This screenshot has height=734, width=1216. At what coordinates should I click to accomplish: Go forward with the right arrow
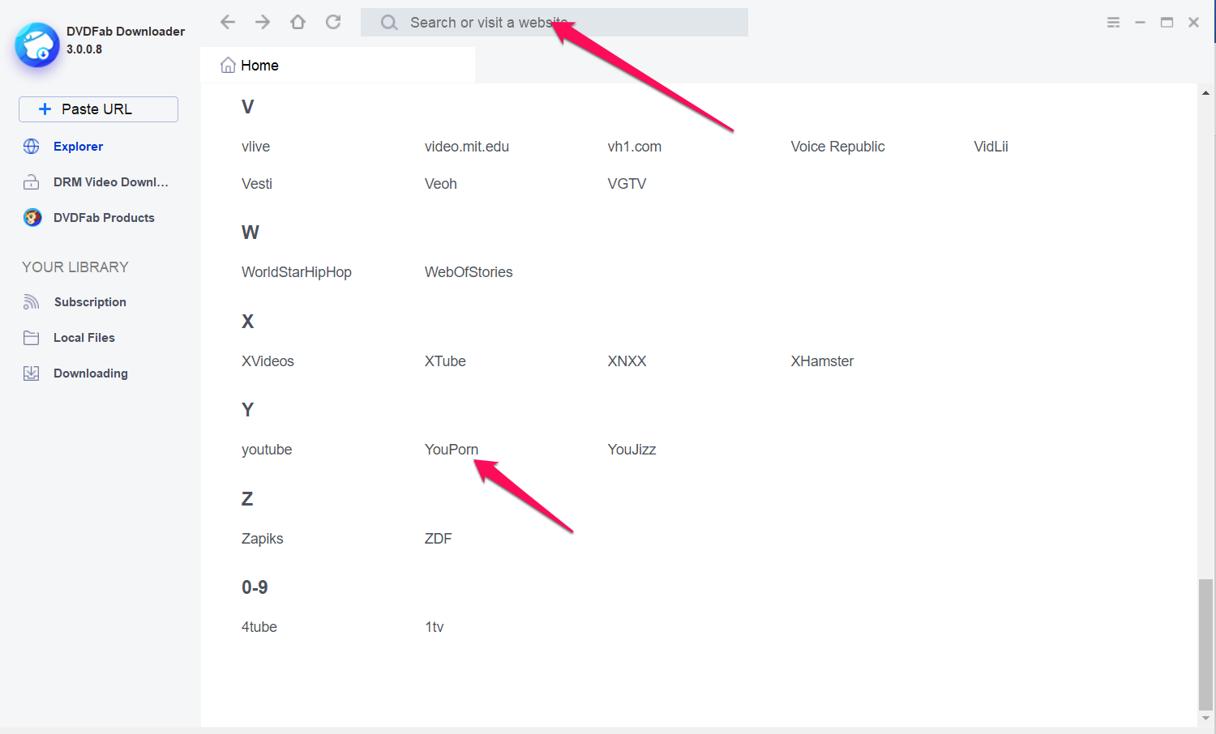pyautogui.click(x=263, y=22)
